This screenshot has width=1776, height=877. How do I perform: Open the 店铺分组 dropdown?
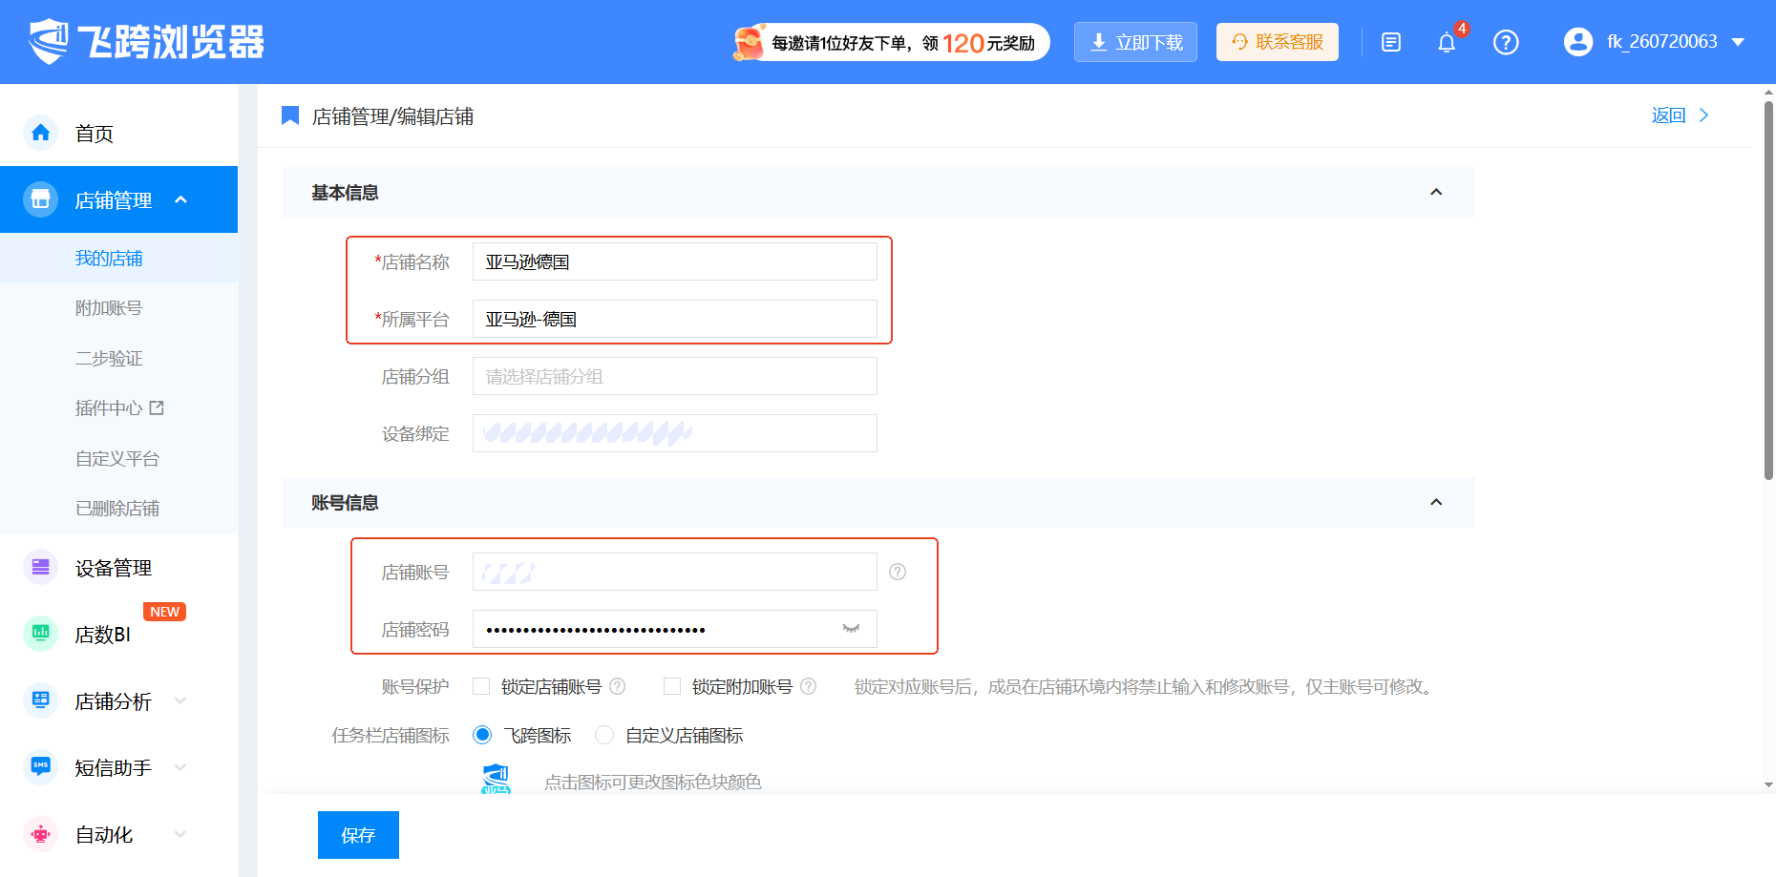[x=675, y=376]
